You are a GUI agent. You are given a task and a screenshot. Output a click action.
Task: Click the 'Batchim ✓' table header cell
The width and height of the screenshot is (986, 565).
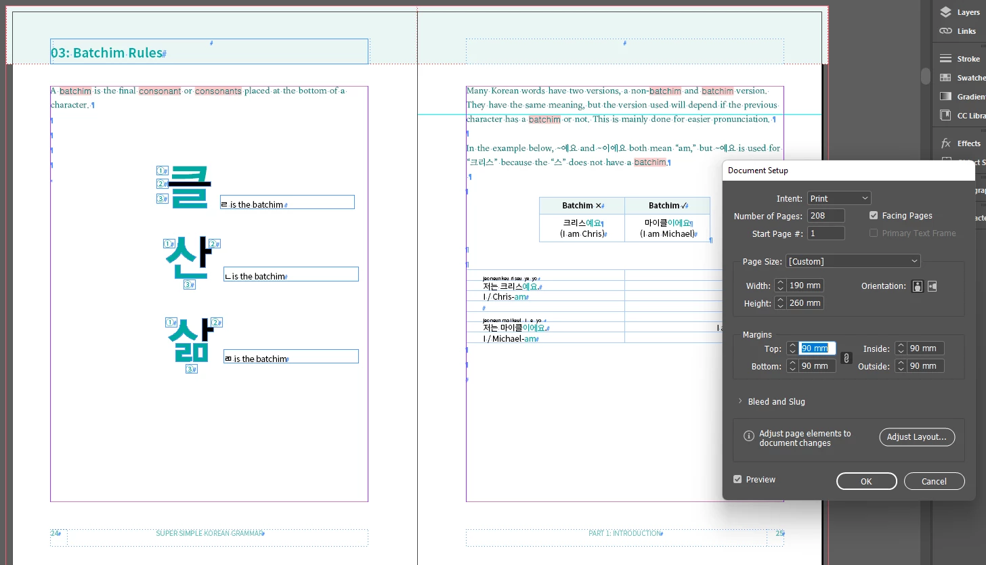pos(667,206)
